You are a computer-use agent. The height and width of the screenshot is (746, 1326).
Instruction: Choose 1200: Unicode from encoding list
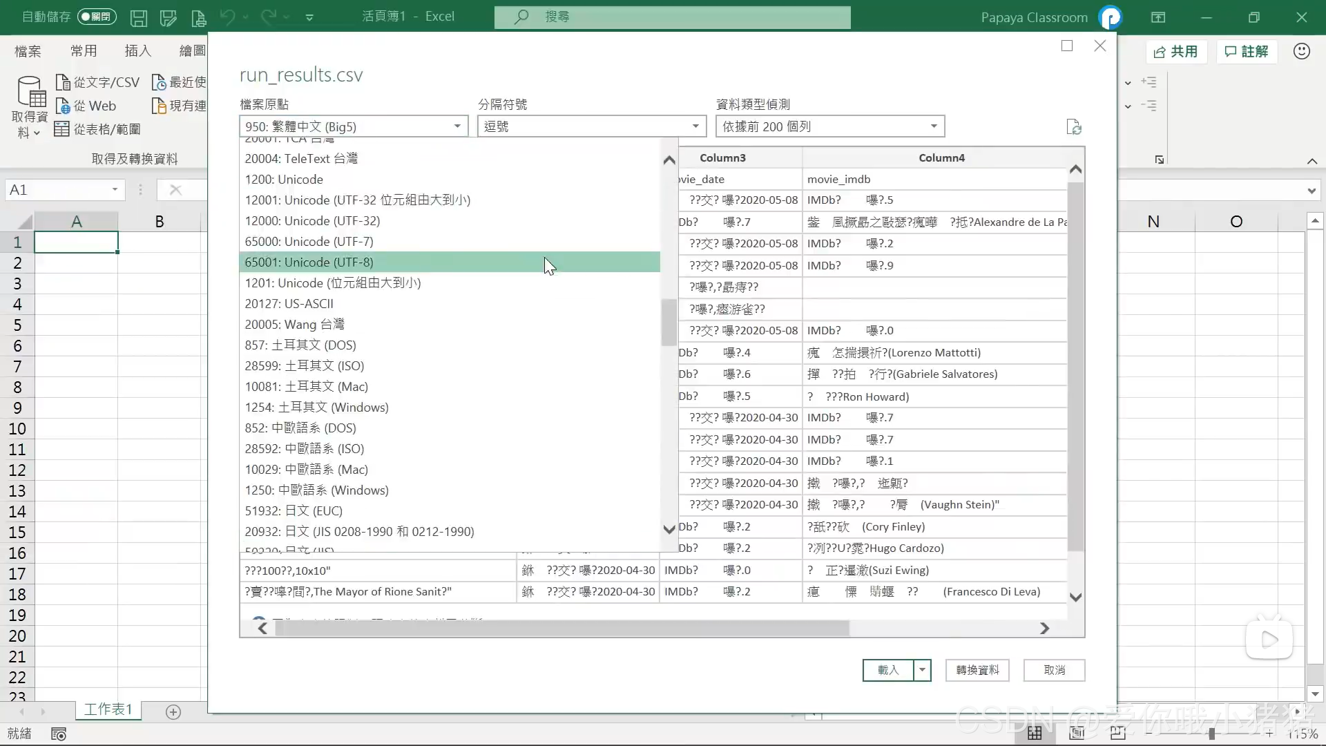284,180
